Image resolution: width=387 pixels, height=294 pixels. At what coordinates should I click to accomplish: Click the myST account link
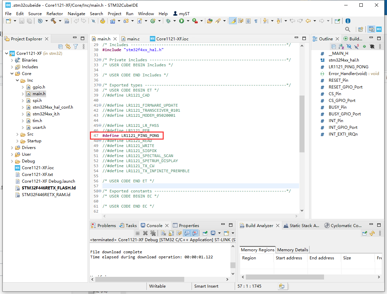[182, 13]
